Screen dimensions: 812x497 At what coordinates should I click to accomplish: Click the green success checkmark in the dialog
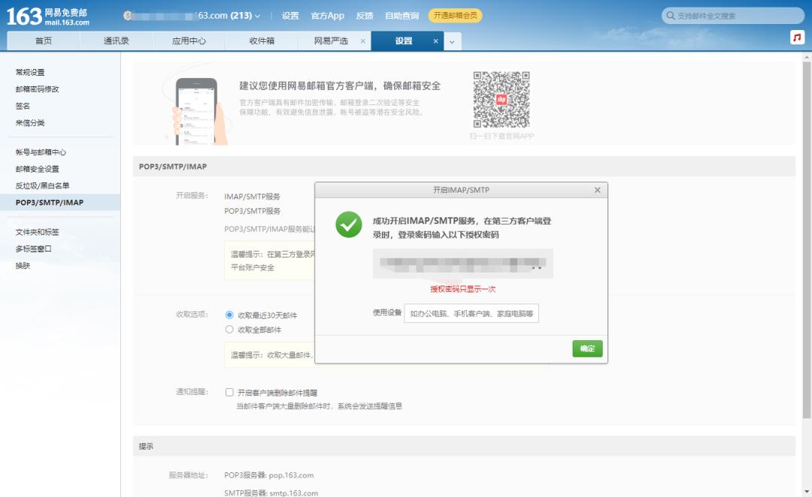click(x=348, y=224)
